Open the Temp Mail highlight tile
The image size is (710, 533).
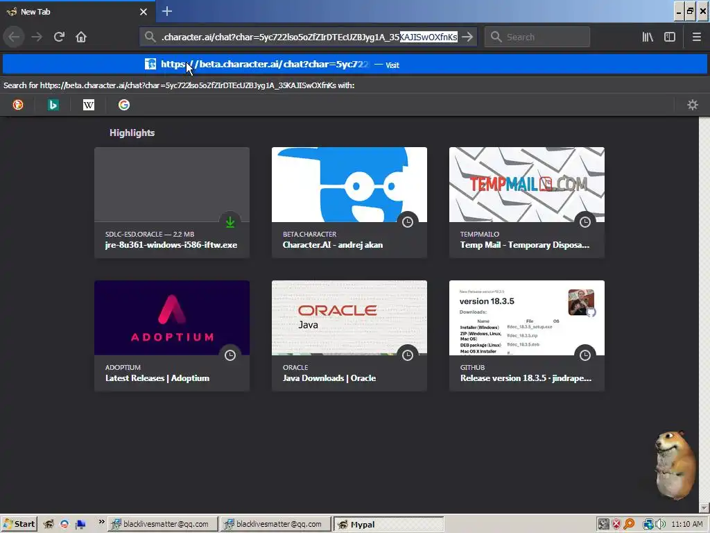pos(527,203)
